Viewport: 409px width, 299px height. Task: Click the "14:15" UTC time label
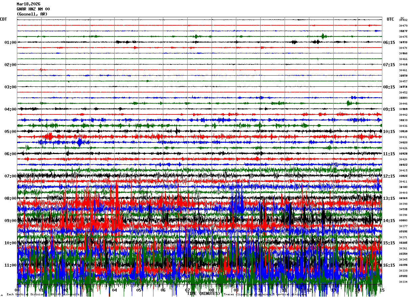click(x=389, y=221)
